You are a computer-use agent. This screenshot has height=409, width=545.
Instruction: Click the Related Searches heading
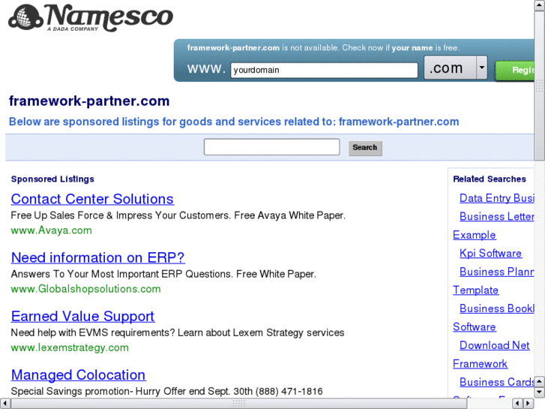[490, 179]
